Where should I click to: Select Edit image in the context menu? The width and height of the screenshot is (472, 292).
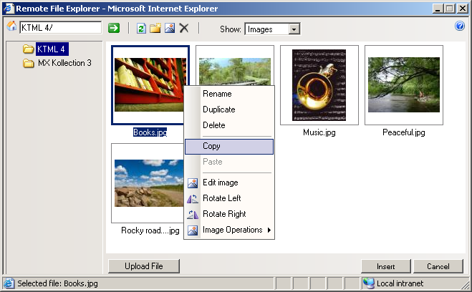pos(229,182)
